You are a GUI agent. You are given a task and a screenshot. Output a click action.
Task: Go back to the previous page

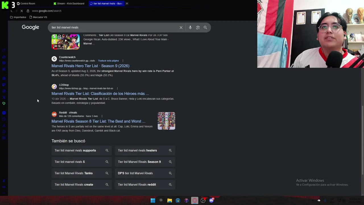click(11, 11)
